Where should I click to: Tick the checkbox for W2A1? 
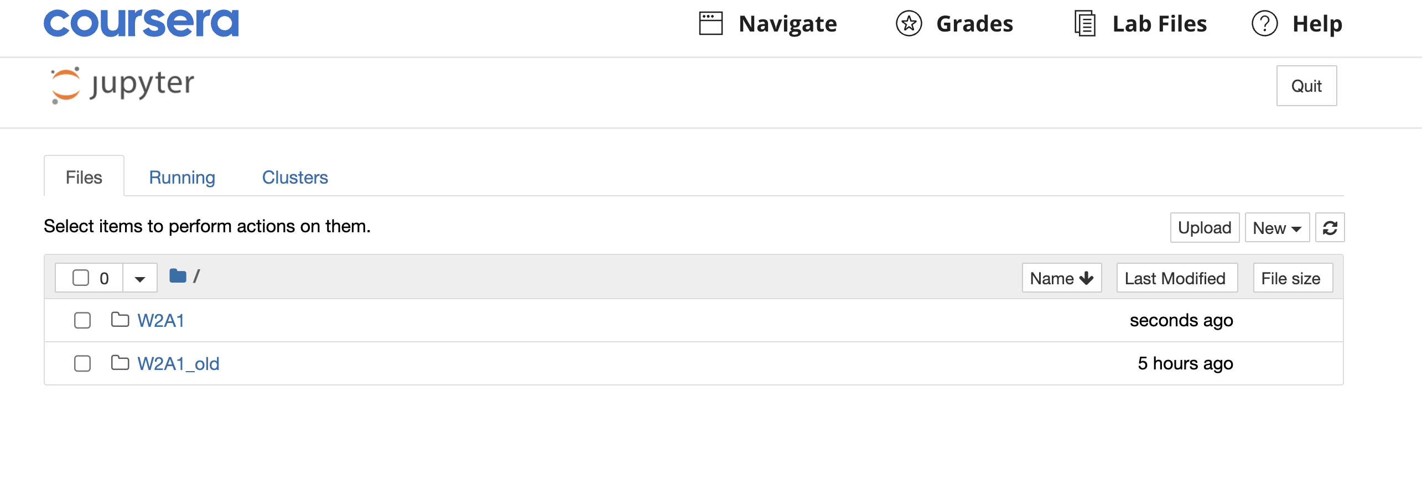pos(82,320)
